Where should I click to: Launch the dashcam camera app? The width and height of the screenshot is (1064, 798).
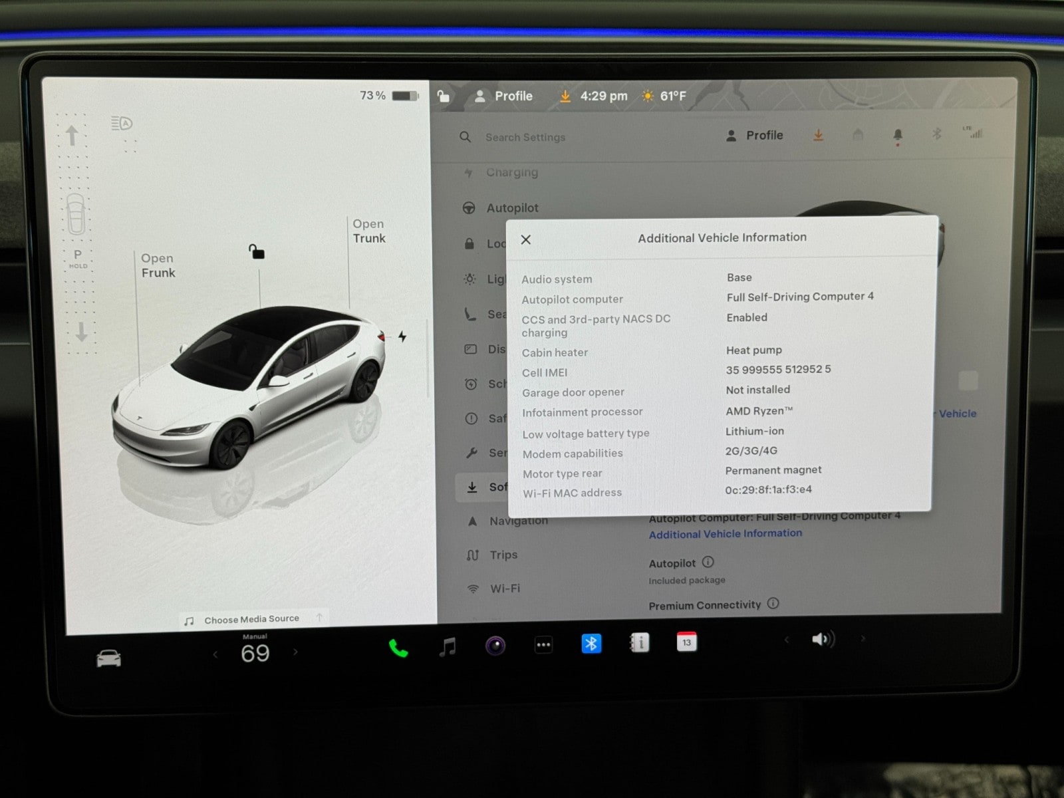(x=495, y=645)
